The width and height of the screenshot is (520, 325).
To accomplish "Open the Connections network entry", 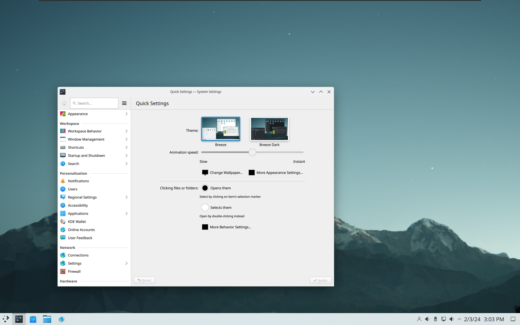I will click(x=94, y=255).
